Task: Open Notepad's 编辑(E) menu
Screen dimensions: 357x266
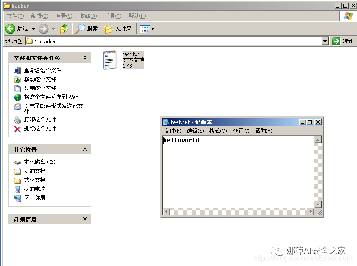Action: [x=195, y=131]
